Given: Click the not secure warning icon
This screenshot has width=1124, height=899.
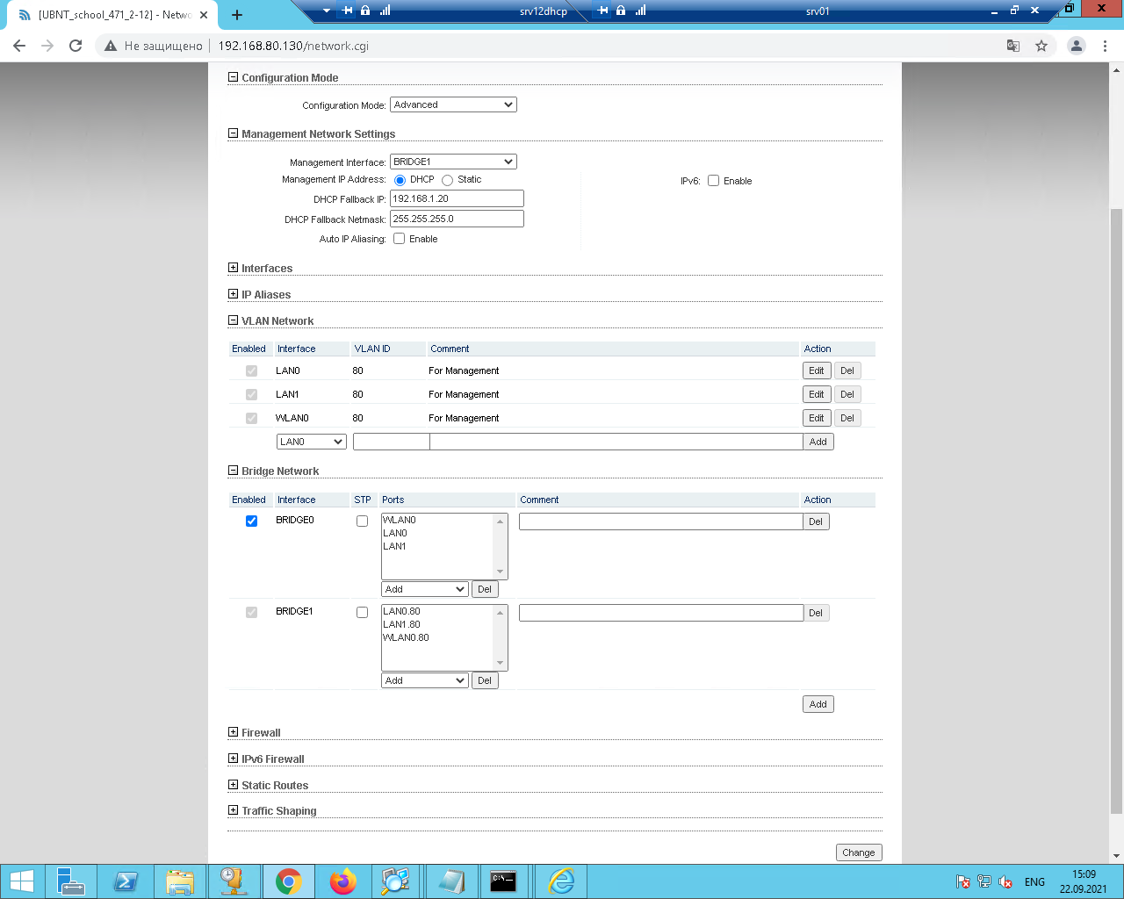Looking at the screenshot, I should [111, 46].
